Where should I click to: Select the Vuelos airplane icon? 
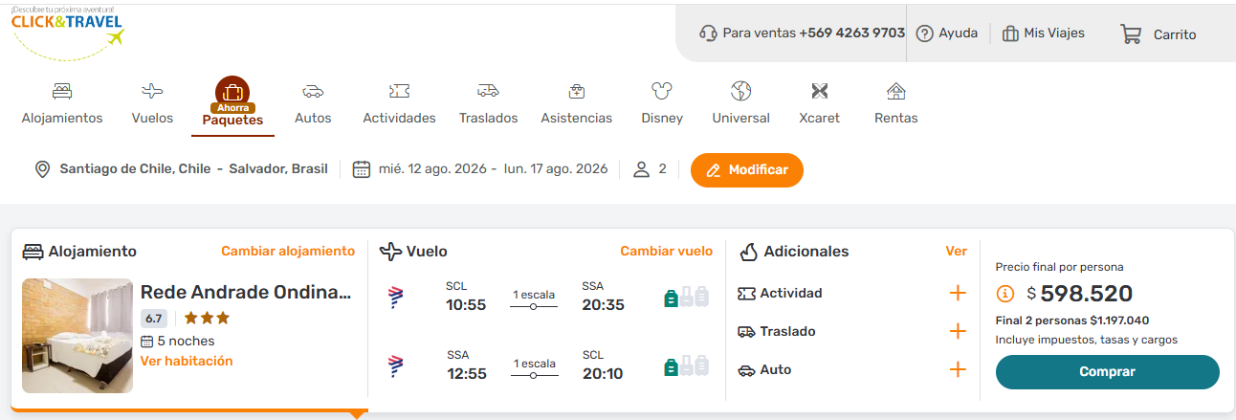tap(152, 92)
